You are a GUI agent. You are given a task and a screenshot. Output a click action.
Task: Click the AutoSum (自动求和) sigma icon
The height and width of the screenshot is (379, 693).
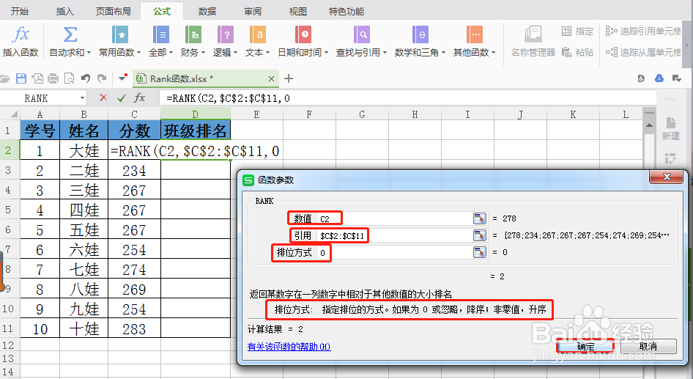coord(70,34)
